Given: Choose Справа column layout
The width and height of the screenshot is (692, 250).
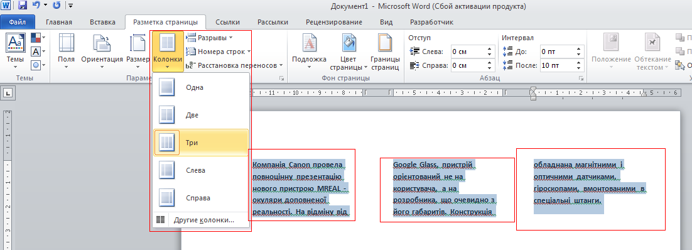Looking at the screenshot, I should (x=201, y=198).
